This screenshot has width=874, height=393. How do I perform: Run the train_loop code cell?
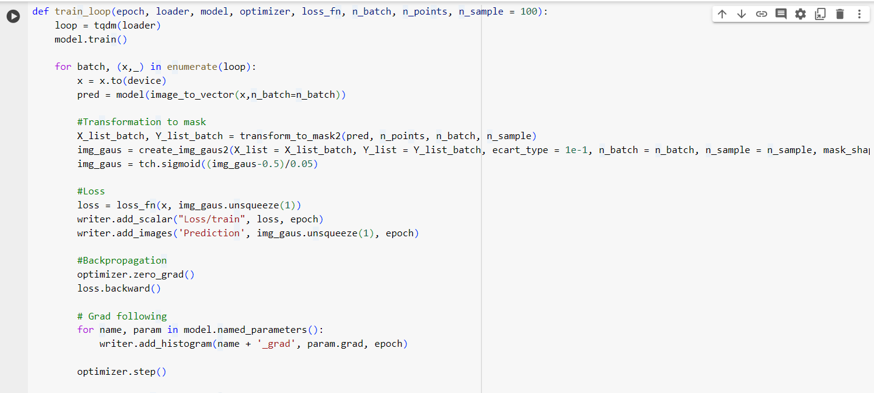tap(13, 17)
